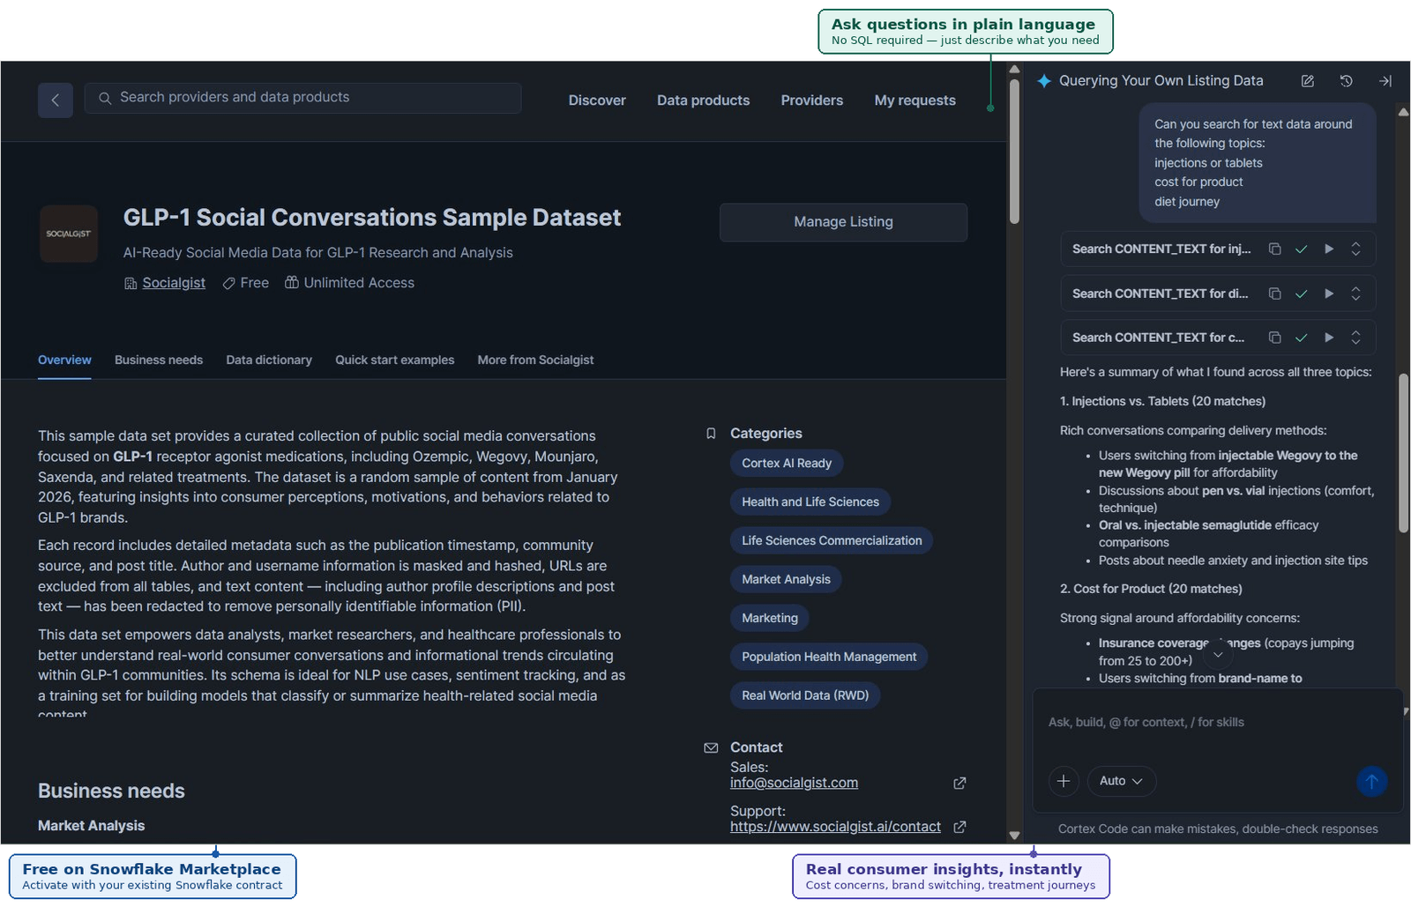This screenshot has width=1411, height=914.
Task: Click the checkmark on 'Search CONTENT_TEXT for c...'
Action: coord(1301,338)
